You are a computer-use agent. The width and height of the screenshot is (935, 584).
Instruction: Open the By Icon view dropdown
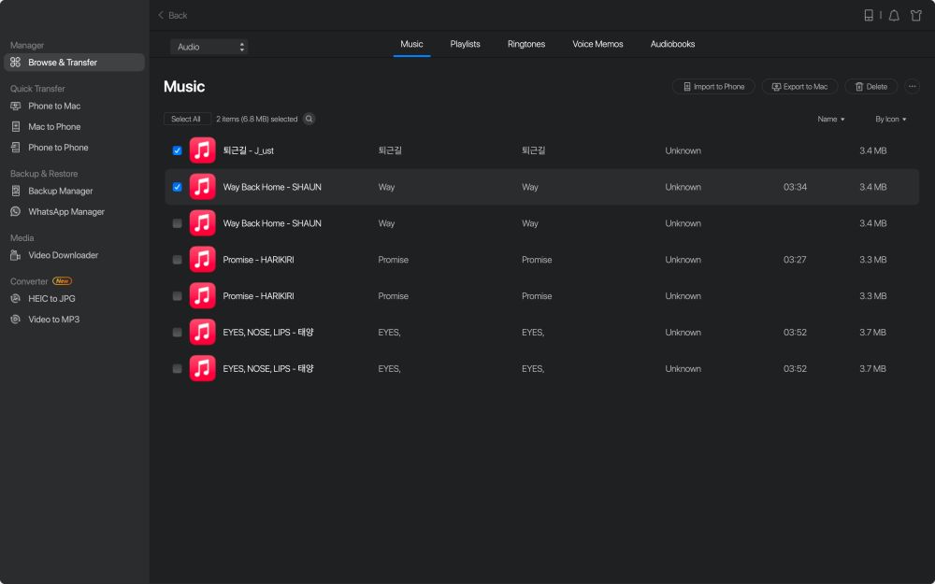(x=890, y=120)
